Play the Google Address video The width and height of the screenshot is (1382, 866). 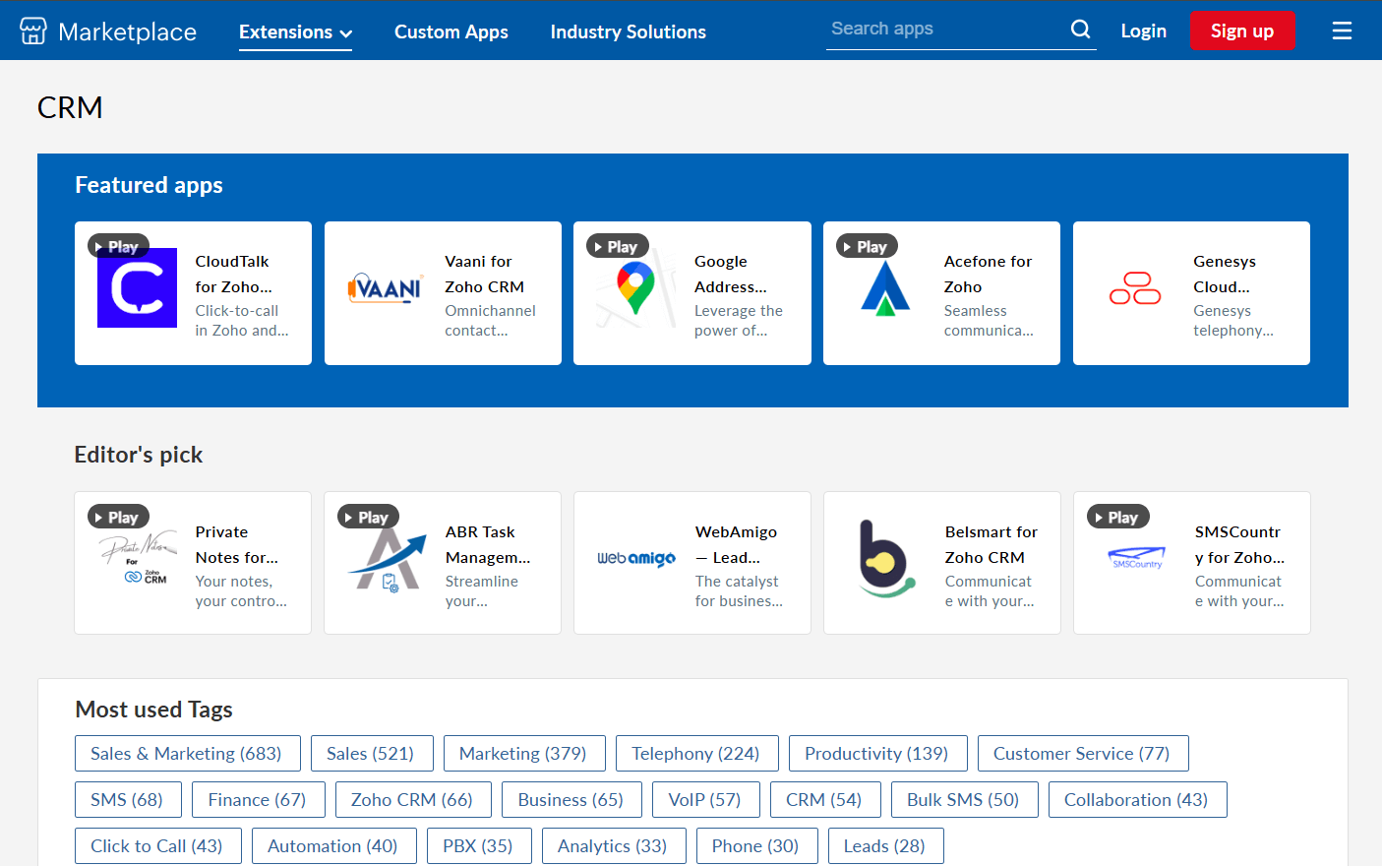(x=617, y=246)
